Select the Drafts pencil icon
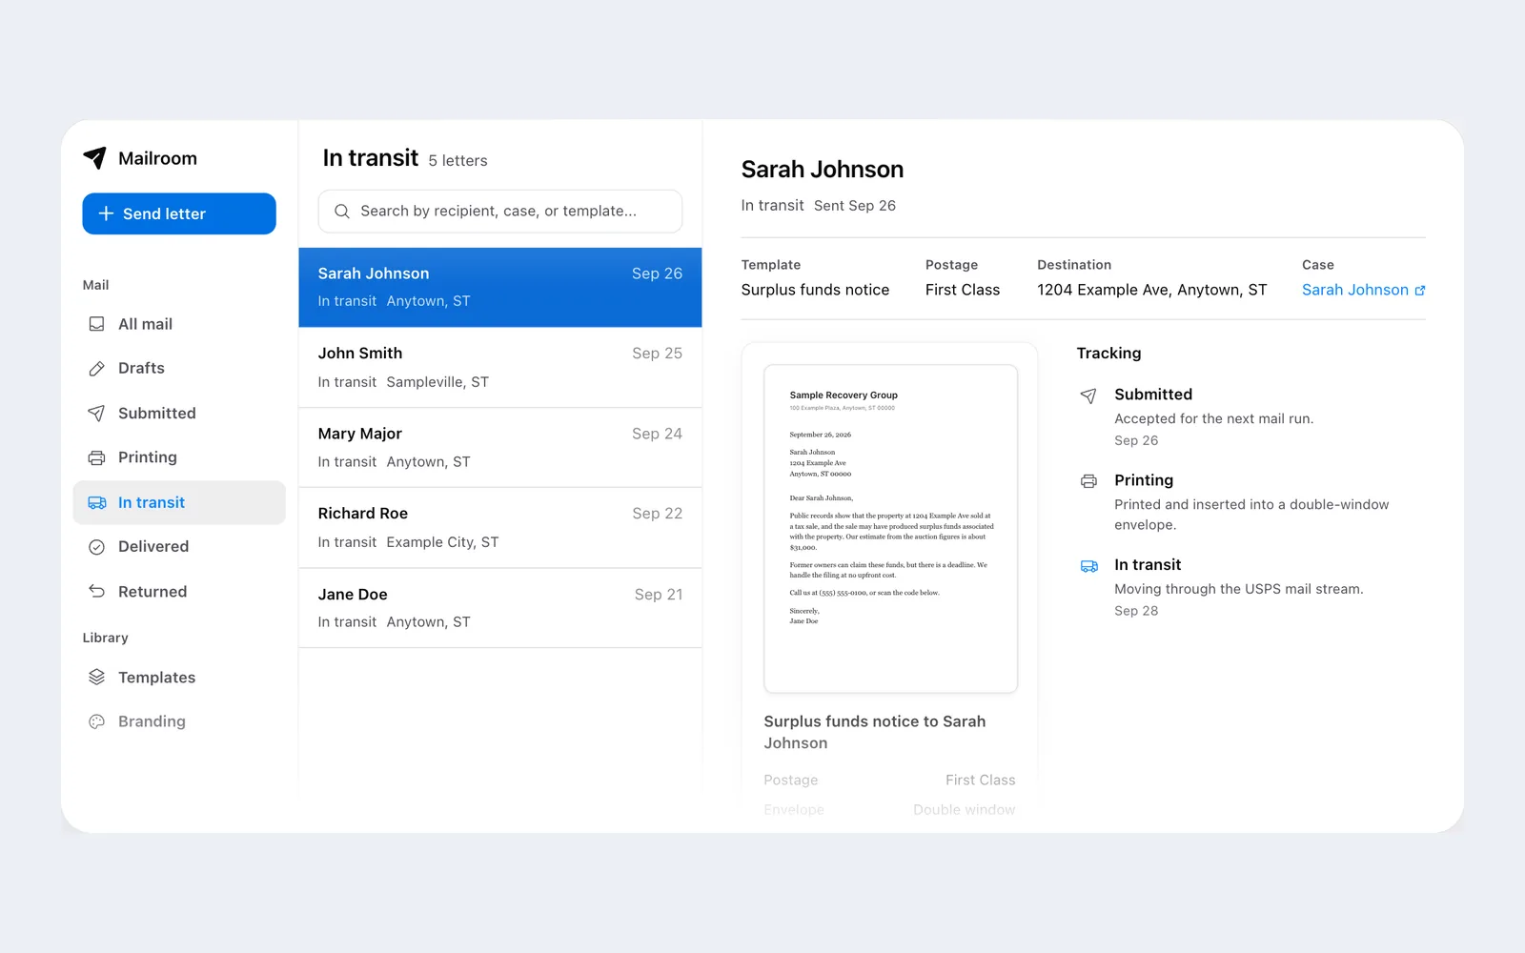The image size is (1525, 953). click(x=96, y=368)
